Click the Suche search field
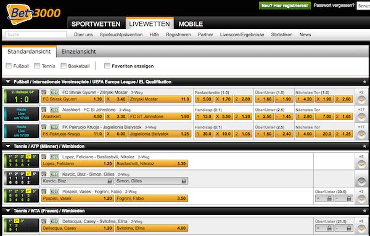The height and width of the screenshot is (236, 370). point(36,35)
